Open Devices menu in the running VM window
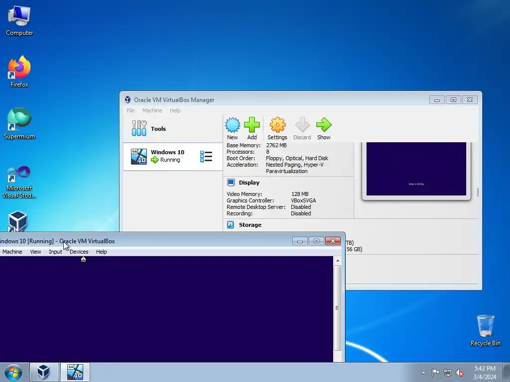 [79, 252]
